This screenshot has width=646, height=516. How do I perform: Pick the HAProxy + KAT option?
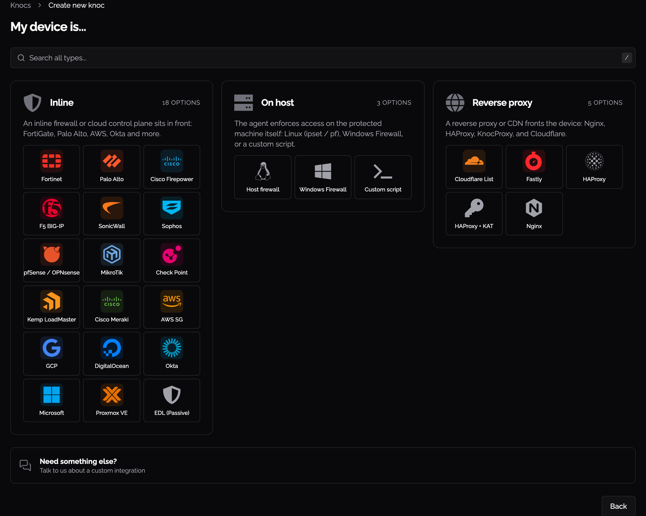(x=474, y=214)
